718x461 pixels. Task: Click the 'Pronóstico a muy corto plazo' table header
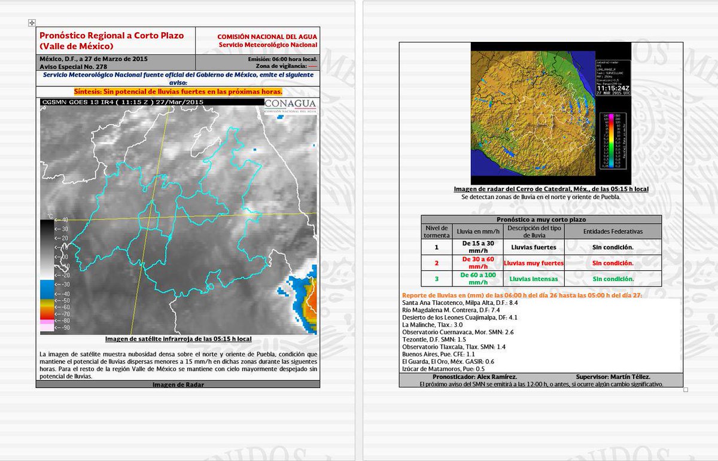click(541, 219)
